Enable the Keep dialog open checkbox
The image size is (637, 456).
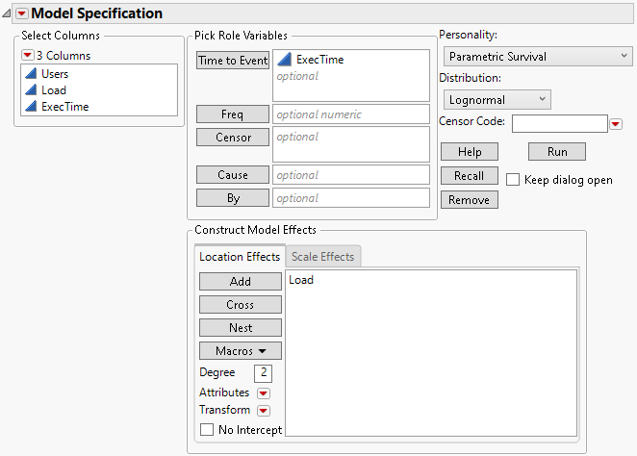[x=514, y=180]
